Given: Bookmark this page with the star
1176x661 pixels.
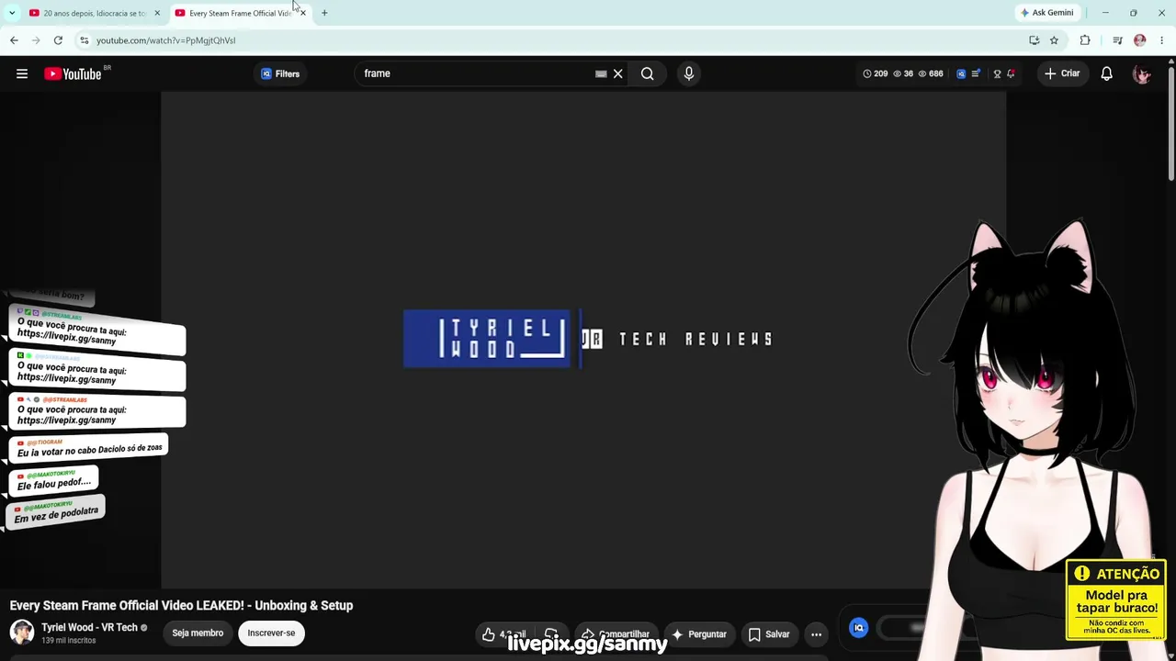Looking at the screenshot, I should [1054, 40].
